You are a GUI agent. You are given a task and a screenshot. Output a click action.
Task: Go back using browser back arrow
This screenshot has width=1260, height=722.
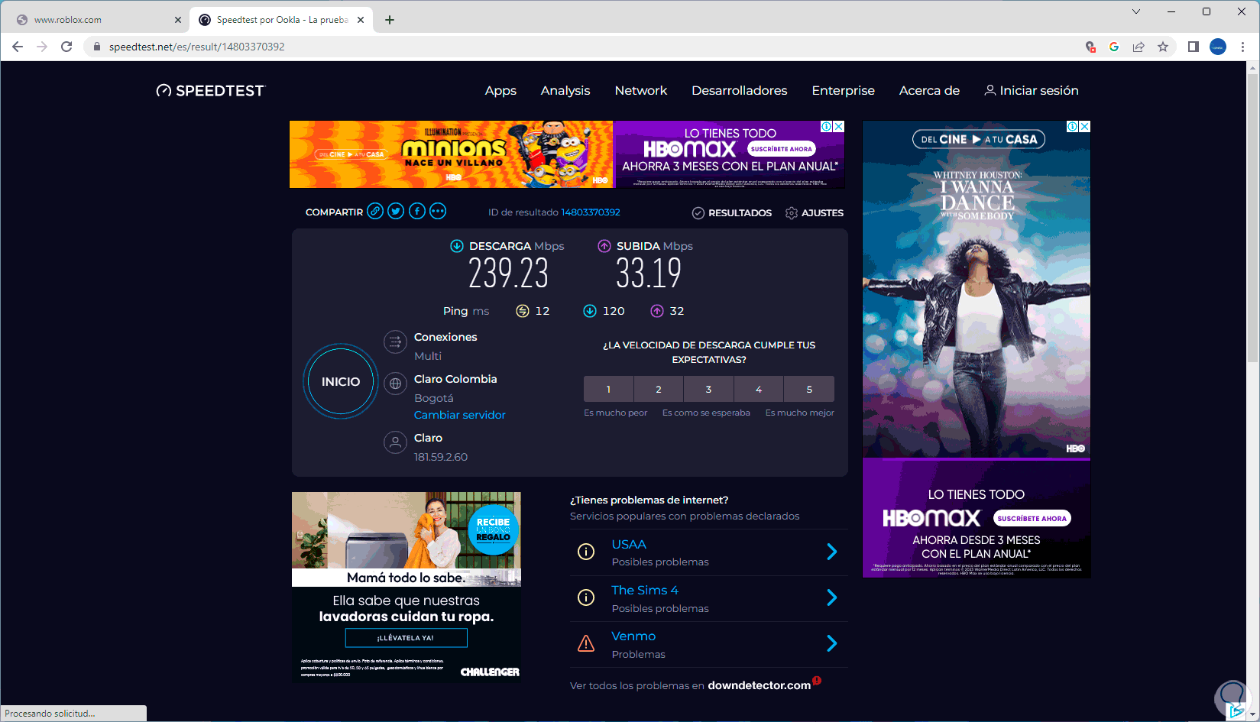click(18, 47)
